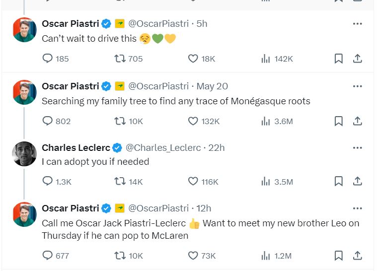Viewport: 387px width, 271px height.
Task: Retweet Charles Leclerc's "I can adopt you" reply
Action: pos(120,182)
